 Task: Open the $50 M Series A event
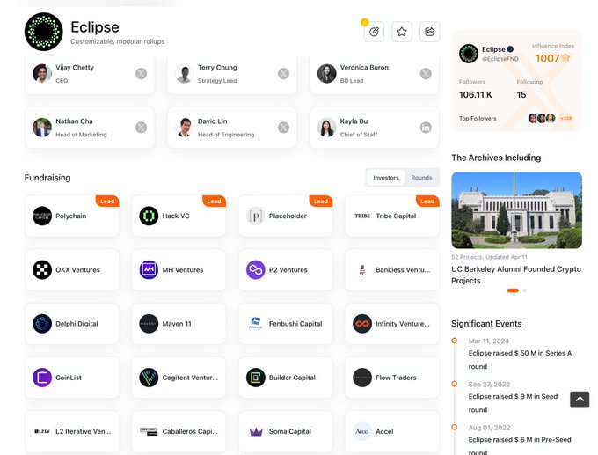tap(520, 360)
